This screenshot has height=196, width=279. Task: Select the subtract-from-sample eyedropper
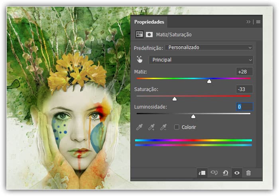(x=163, y=127)
